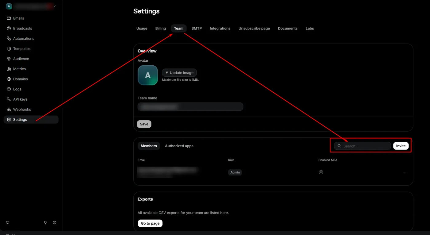Click the Role column header

point(231,160)
